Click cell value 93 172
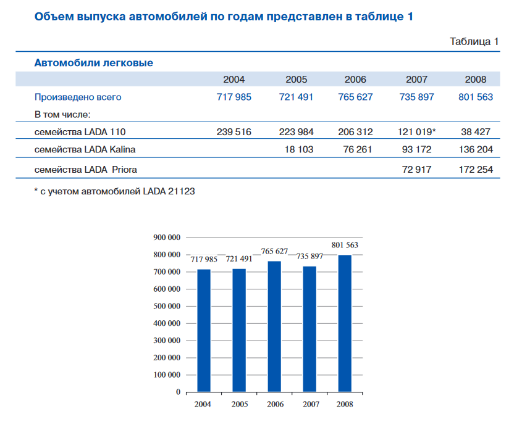 pyautogui.click(x=416, y=150)
